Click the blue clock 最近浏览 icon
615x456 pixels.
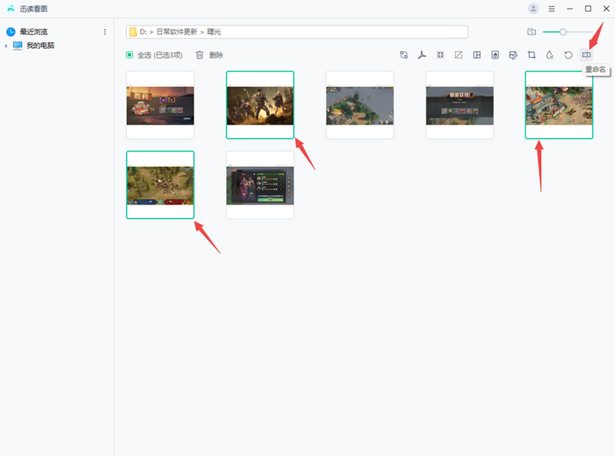pos(11,32)
